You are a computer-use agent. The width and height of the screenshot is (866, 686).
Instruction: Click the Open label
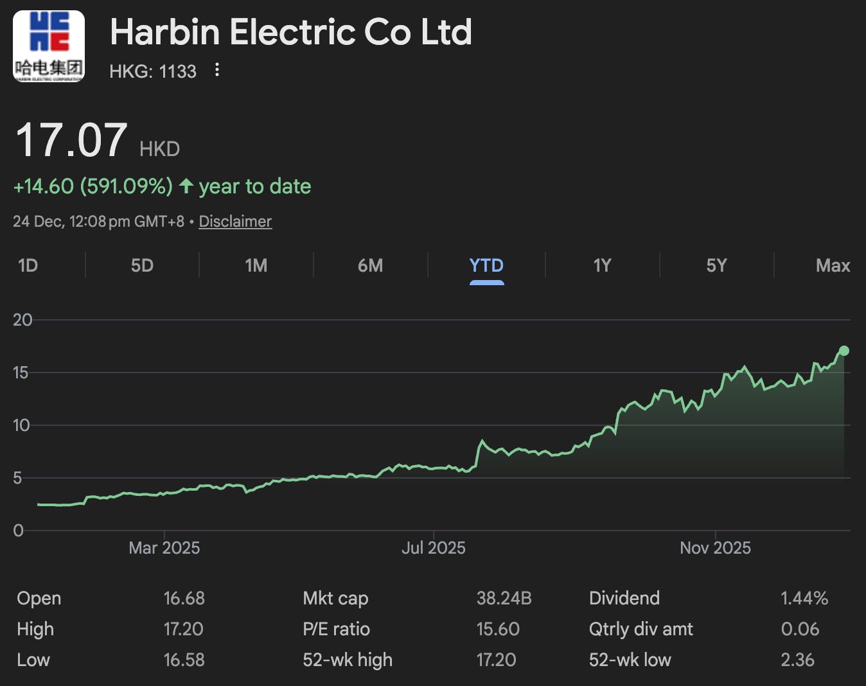pyautogui.click(x=39, y=598)
